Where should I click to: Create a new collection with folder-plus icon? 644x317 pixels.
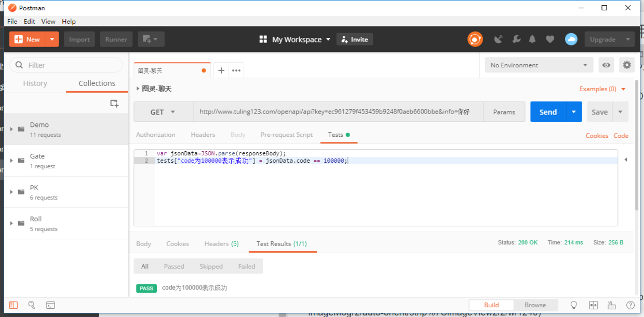tap(114, 104)
